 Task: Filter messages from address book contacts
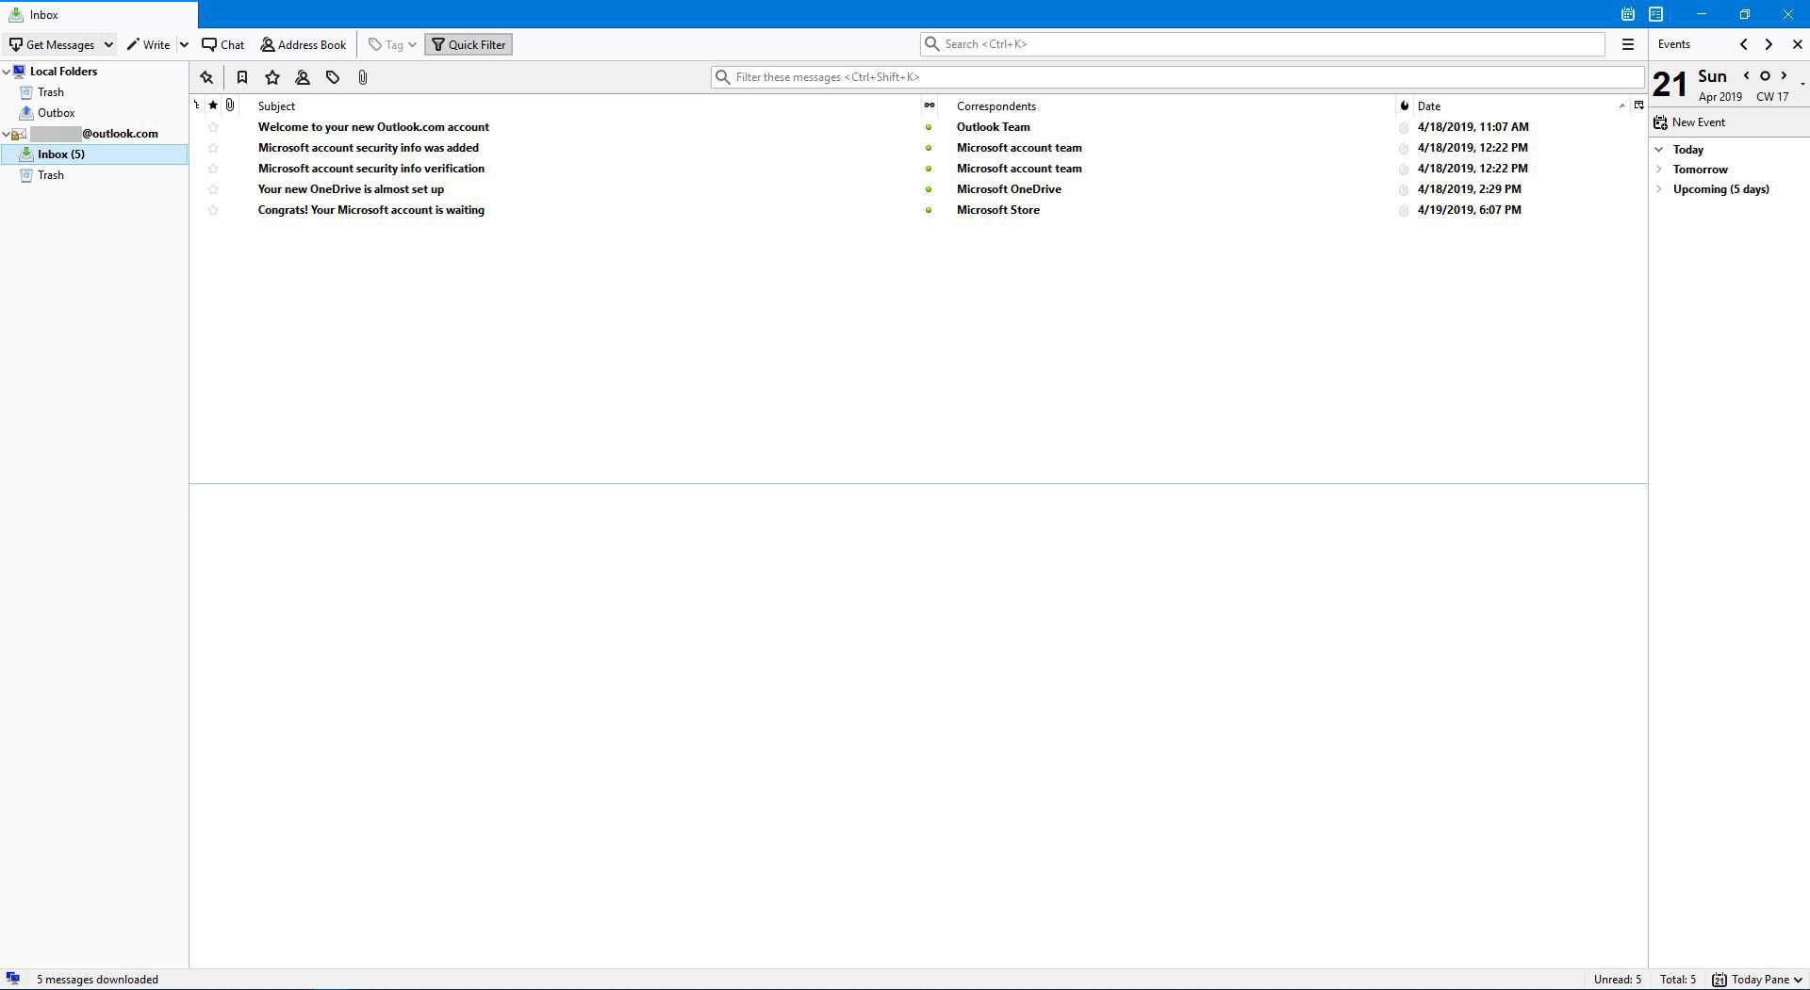tap(303, 77)
